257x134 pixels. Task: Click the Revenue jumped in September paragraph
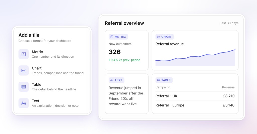coord(126,96)
